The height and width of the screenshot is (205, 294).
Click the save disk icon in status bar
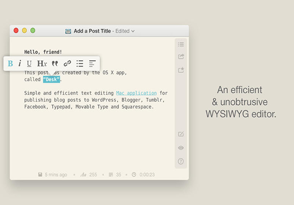coord(40,175)
